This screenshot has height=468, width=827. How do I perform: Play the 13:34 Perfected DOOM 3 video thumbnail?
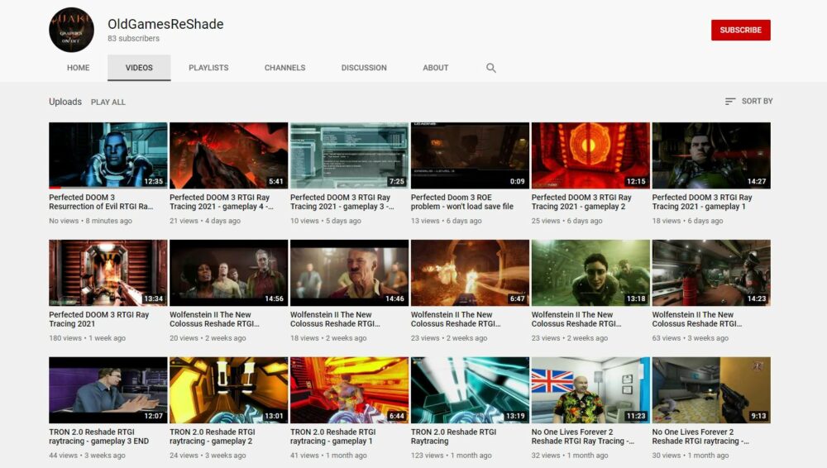coord(108,273)
